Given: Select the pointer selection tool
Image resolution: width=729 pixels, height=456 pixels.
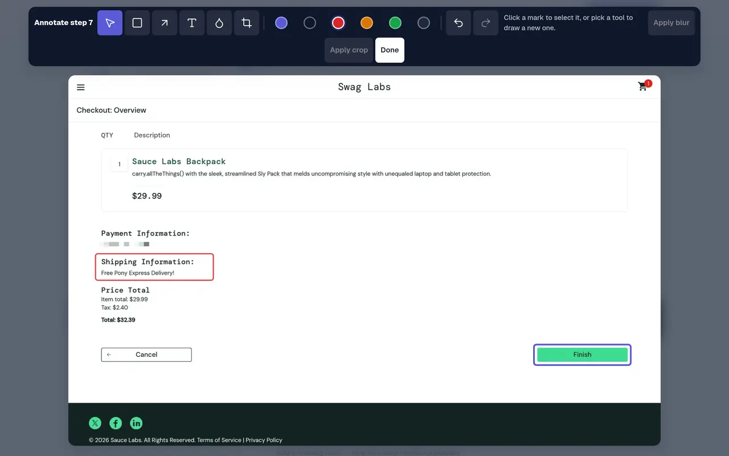Looking at the screenshot, I should [110, 23].
